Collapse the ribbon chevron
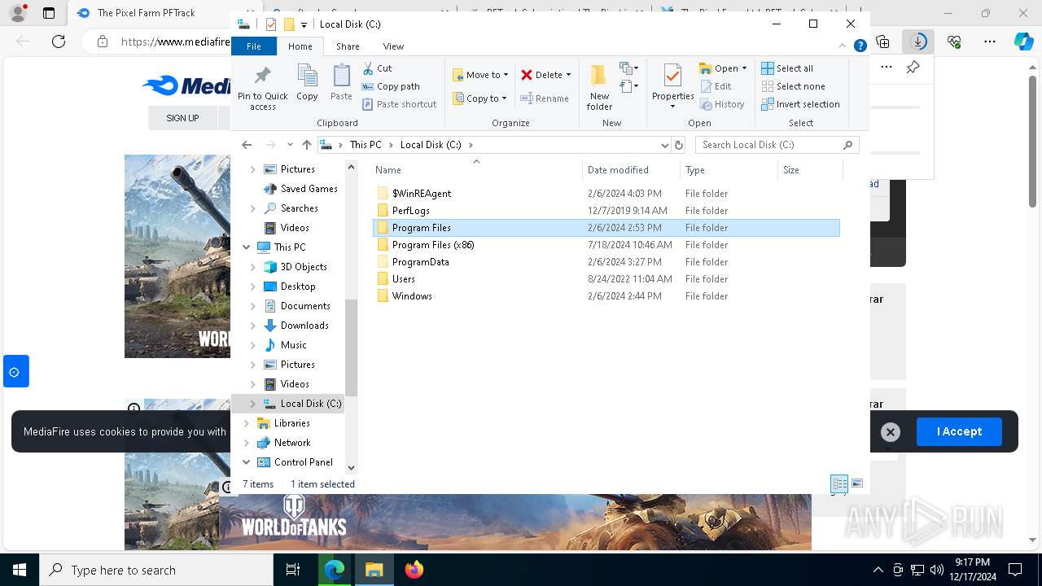Screen dimensions: 1042x586 [x=843, y=46]
